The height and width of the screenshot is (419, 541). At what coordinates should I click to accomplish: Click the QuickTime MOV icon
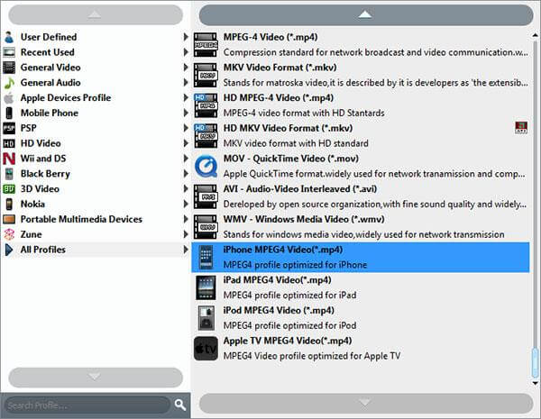point(206,166)
